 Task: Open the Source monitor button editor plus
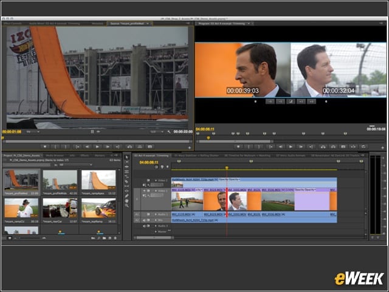pyautogui.click(x=190, y=147)
